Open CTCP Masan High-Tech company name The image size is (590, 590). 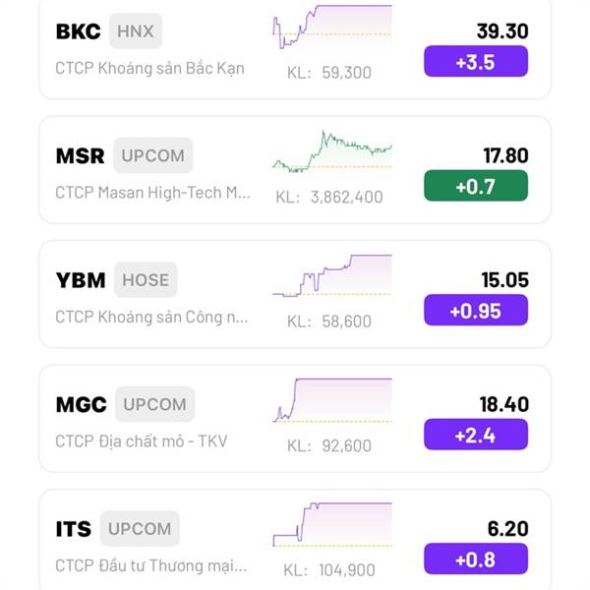click(x=152, y=193)
